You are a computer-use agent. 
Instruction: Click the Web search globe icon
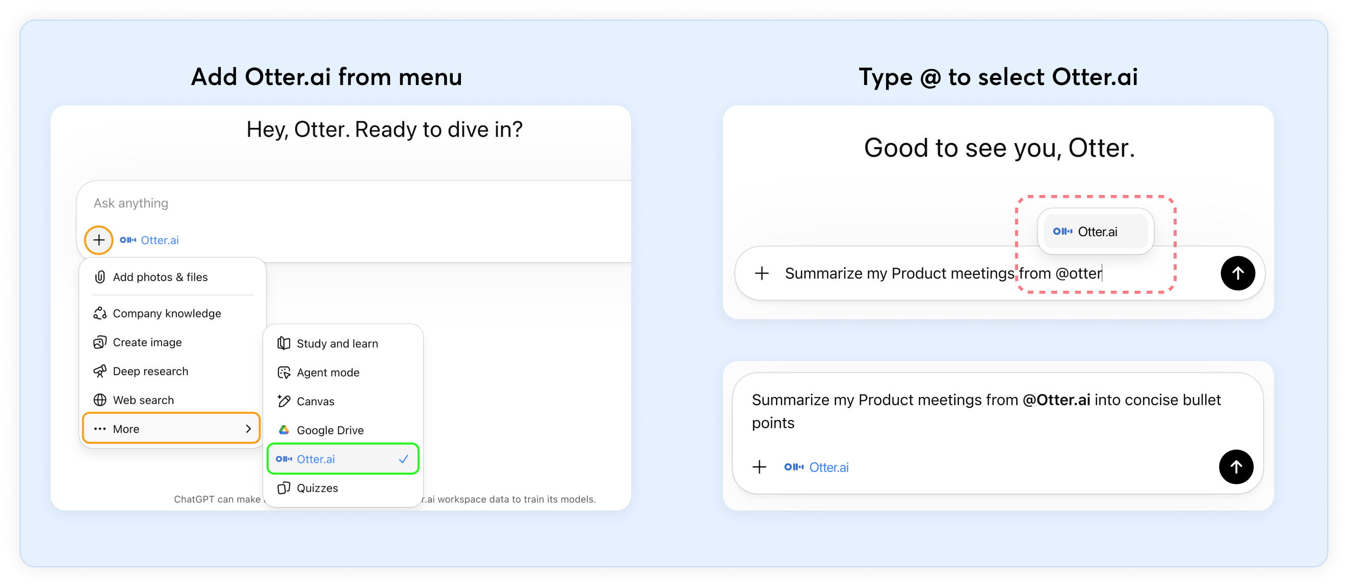[100, 400]
